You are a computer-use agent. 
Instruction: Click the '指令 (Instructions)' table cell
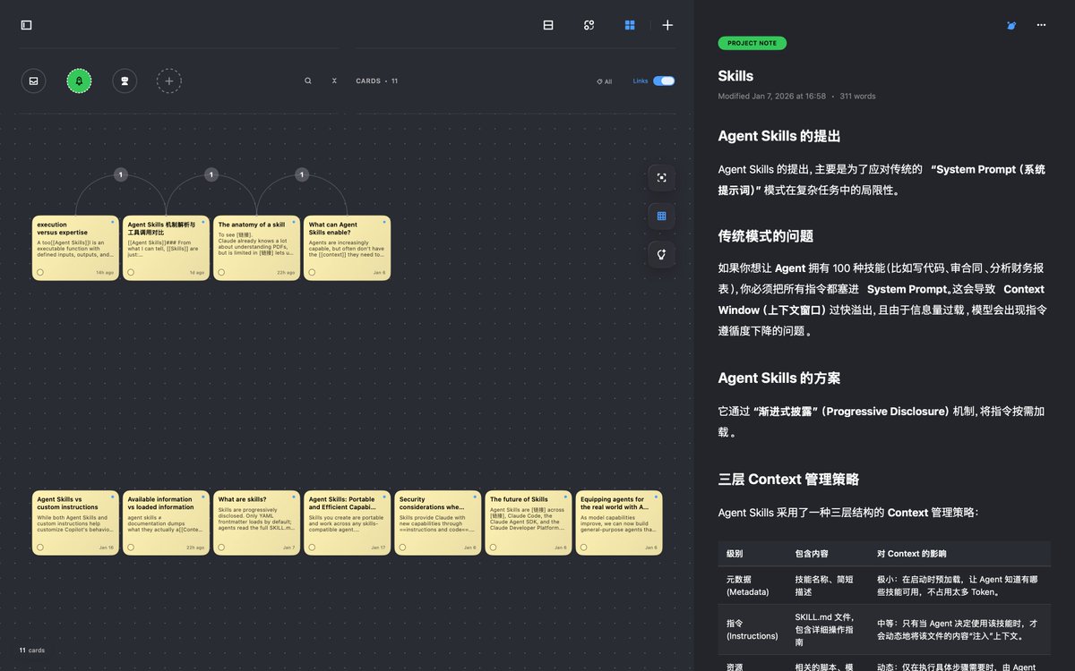752,630
